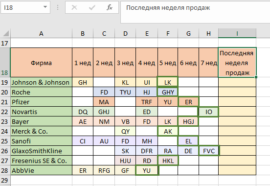Select the 'Novartis' cell
Image resolution: width=270 pixels, height=186 pixels.
point(41,112)
